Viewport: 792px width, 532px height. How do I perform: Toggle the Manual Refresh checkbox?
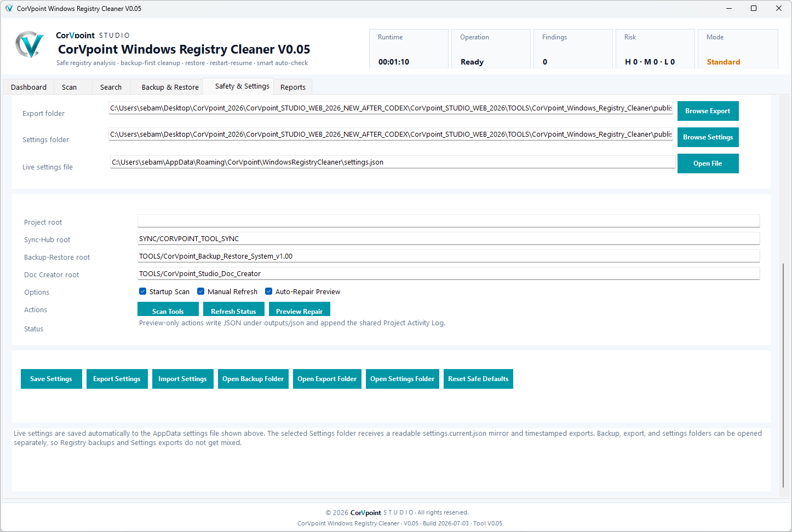(200, 291)
